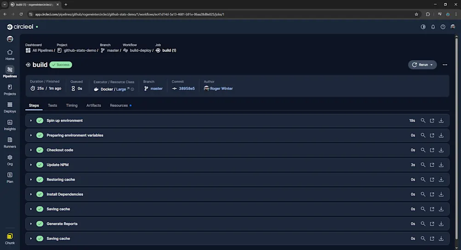This screenshot has height=250, width=461.
Task: Open master branch breadcrumb
Action: click(110, 50)
